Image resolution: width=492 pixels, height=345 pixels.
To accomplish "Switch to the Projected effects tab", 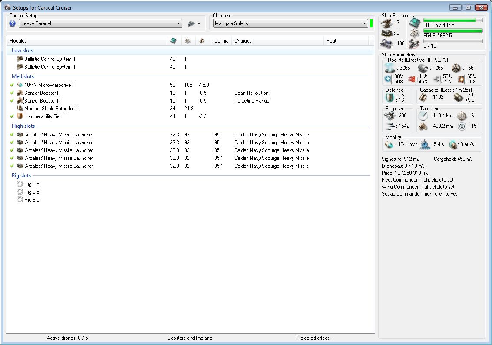I will click(314, 338).
